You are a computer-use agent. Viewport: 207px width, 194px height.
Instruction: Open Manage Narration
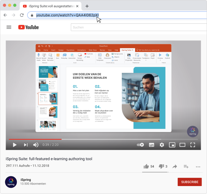pos(50,57)
